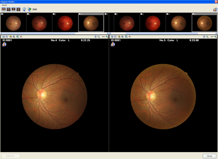Open the View(V) menu
Image resolution: width=218 pixels, height=159 pixels.
click(x=4, y=5)
